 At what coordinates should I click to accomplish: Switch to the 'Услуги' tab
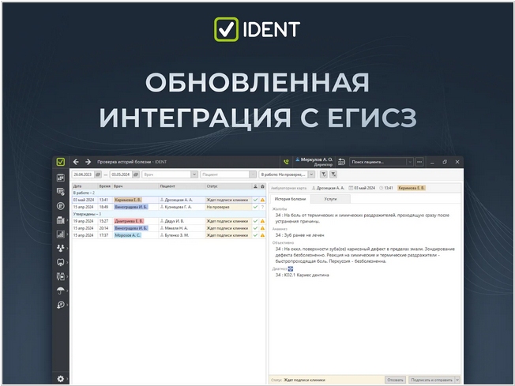pyautogui.click(x=330, y=199)
